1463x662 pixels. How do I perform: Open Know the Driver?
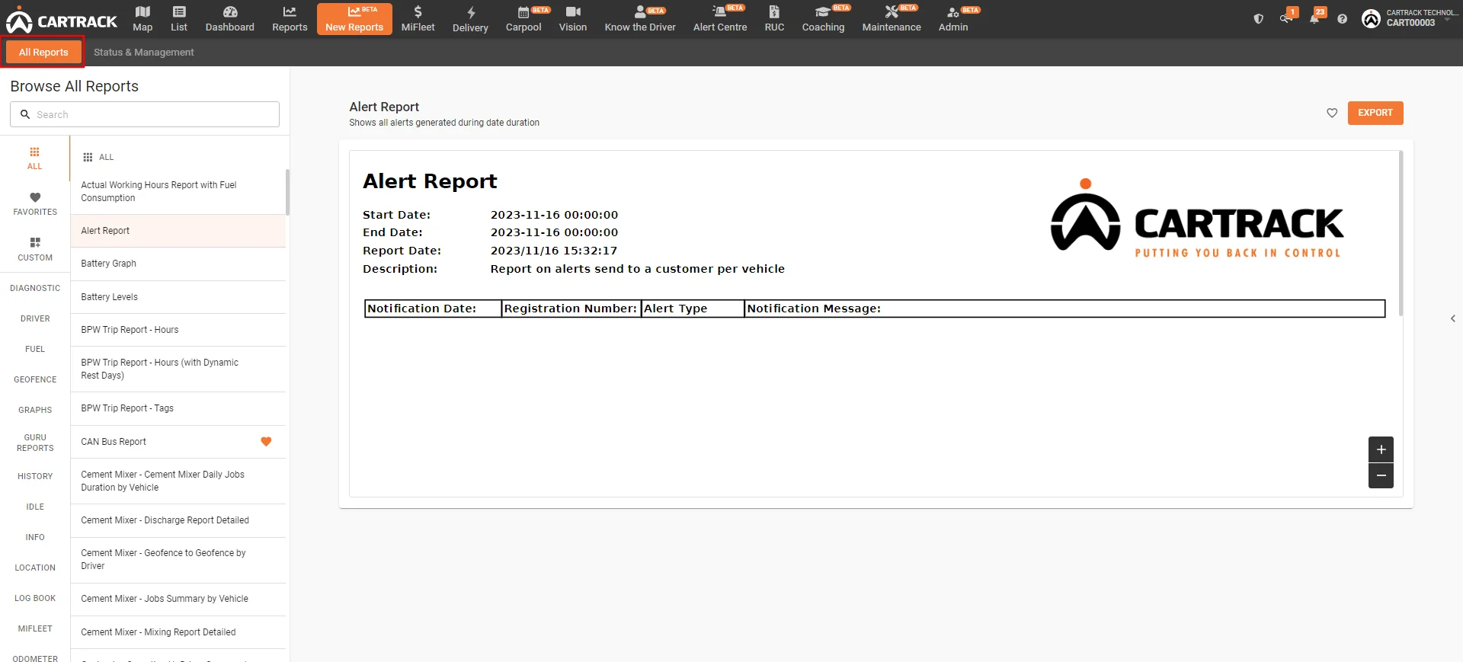pos(640,19)
